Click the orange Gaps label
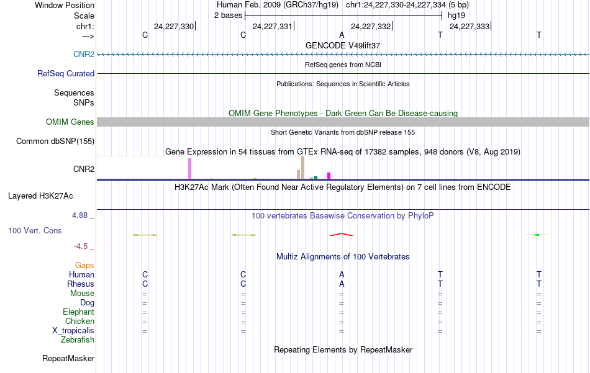Image resolution: width=590 pixels, height=373 pixels. (x=84, y=266)
